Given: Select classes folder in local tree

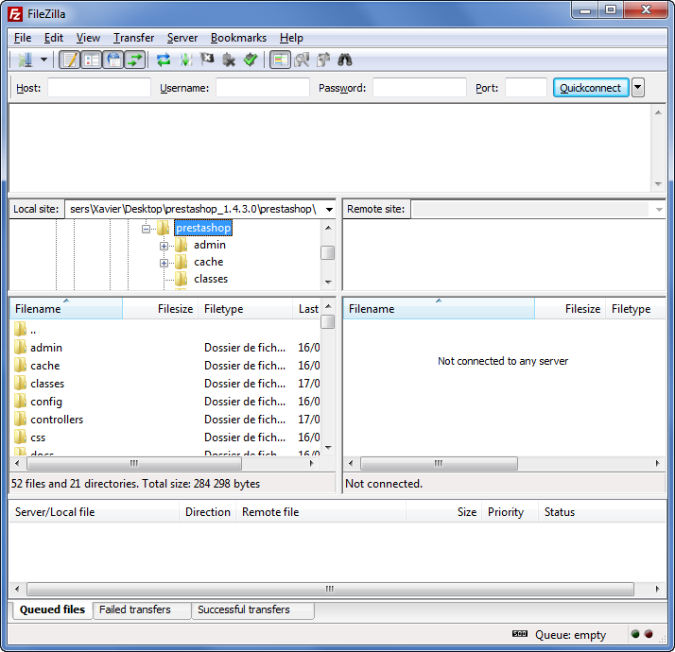Looking at the screenshot, I should coord(211,279).
